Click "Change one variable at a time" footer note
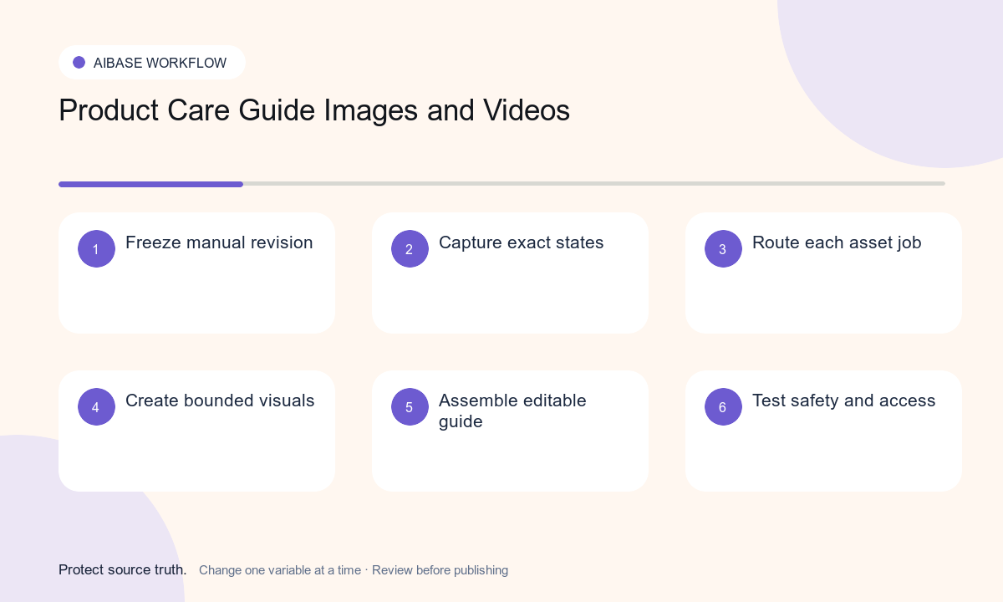 coord(280,570)
